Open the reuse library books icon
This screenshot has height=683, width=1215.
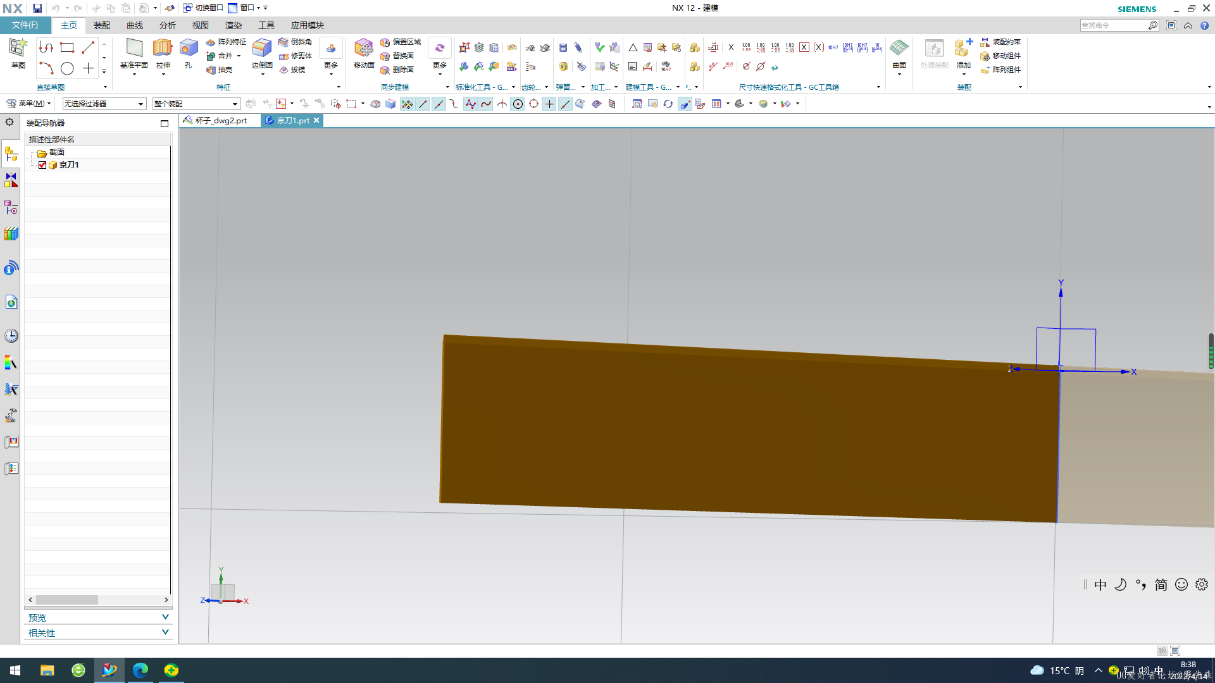(x=11, y=234)
